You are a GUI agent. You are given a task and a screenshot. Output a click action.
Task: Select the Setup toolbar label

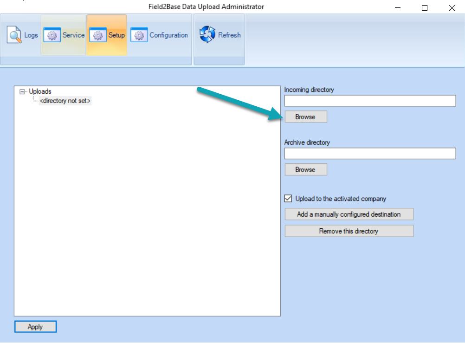tap(116, 35)
